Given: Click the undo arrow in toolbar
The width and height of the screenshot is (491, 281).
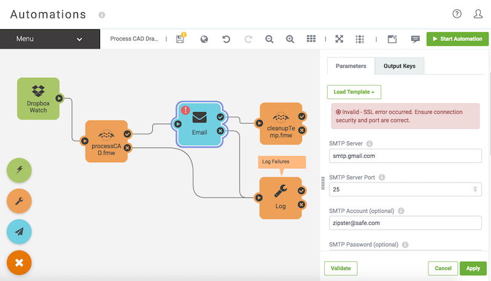Looking at the screenshot, I should (x=226, y=39).
